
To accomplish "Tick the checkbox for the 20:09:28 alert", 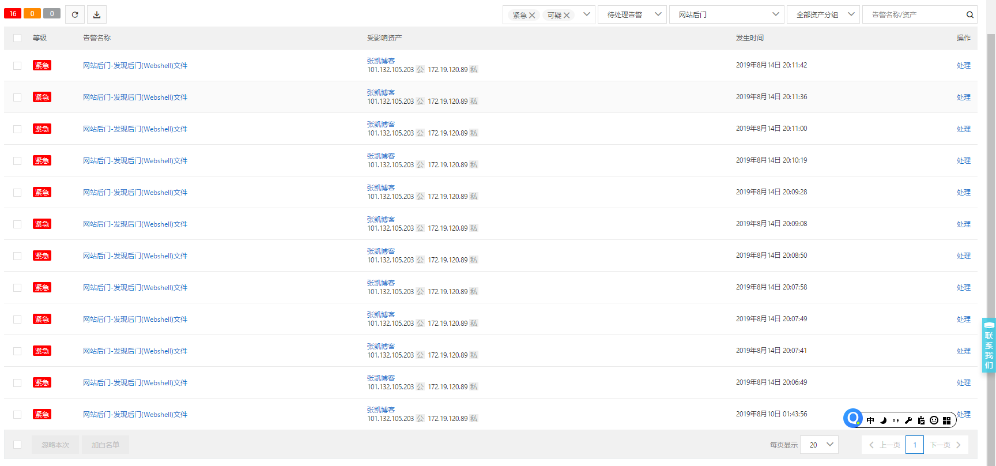I will (17, 193).
